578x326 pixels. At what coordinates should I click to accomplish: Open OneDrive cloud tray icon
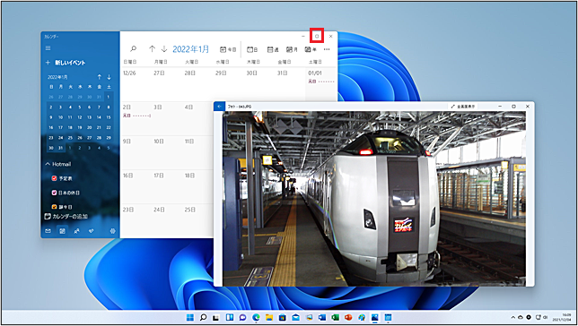pos(521,317)
